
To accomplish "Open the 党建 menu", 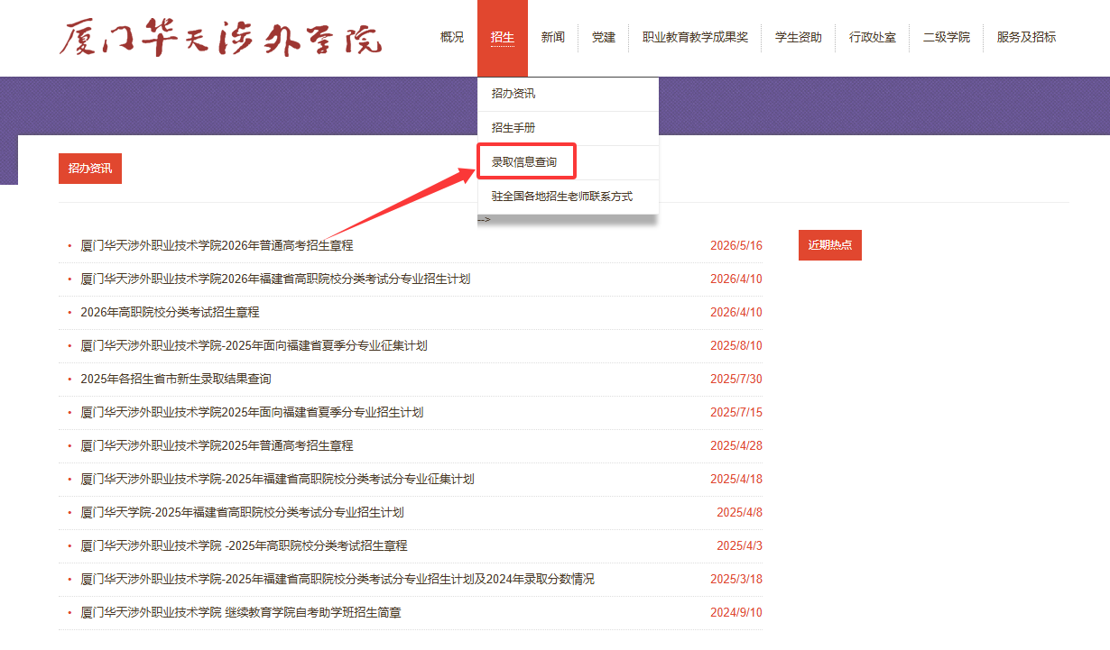I will [x=604, y=37].
